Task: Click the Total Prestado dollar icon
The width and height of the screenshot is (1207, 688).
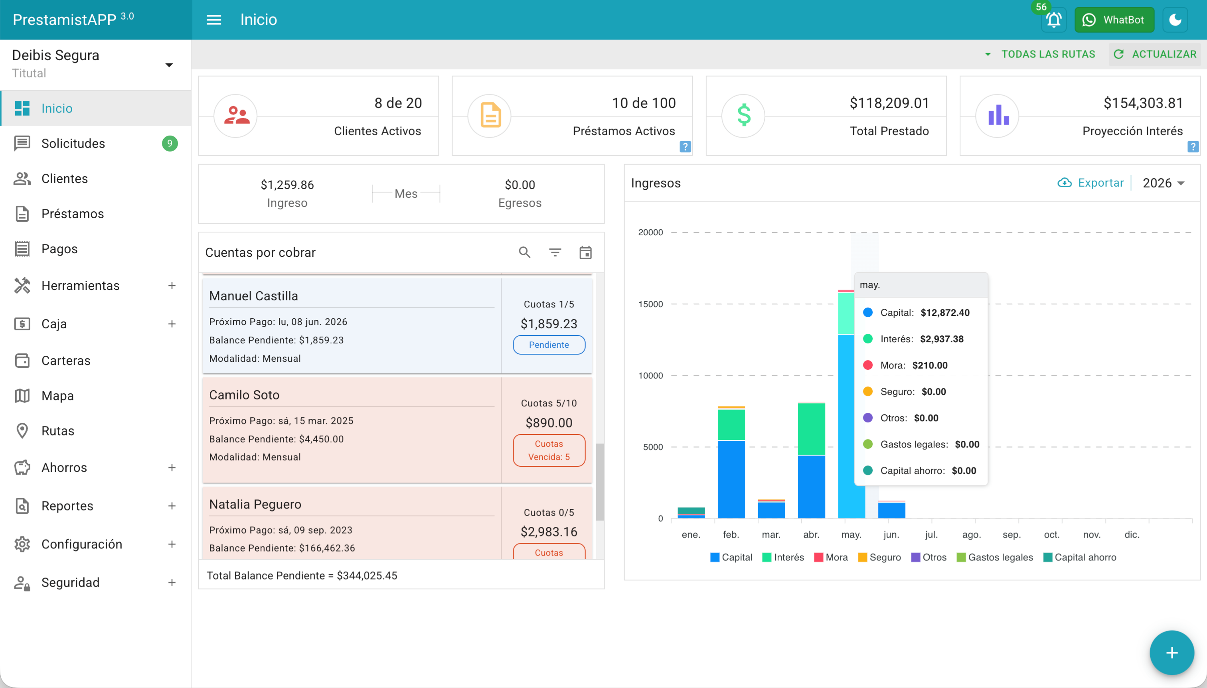Action: (743, 116)
